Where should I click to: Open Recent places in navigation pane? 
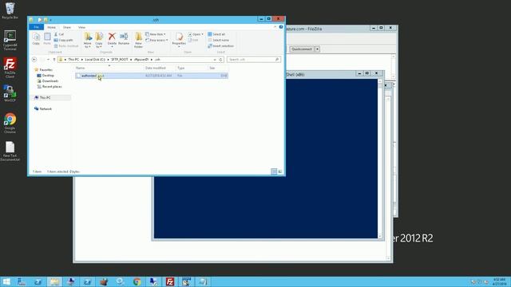(x=50, y=87)
